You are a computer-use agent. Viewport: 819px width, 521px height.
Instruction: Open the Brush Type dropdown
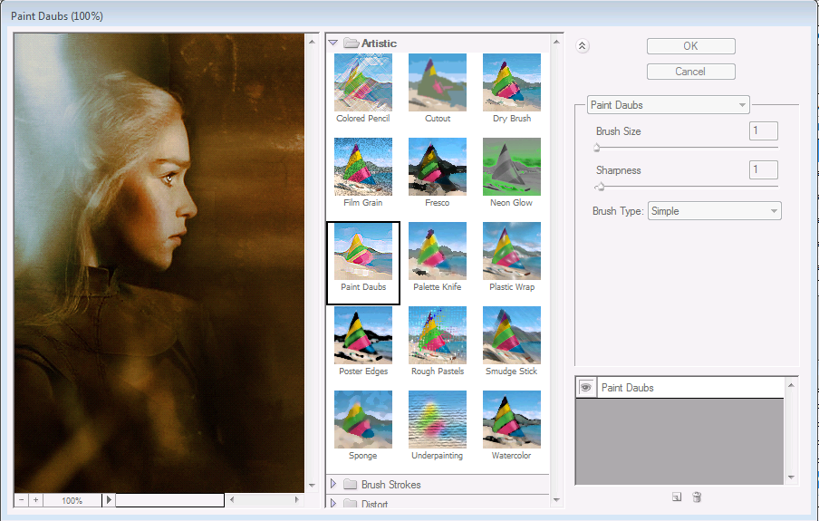tap(714, 211)
